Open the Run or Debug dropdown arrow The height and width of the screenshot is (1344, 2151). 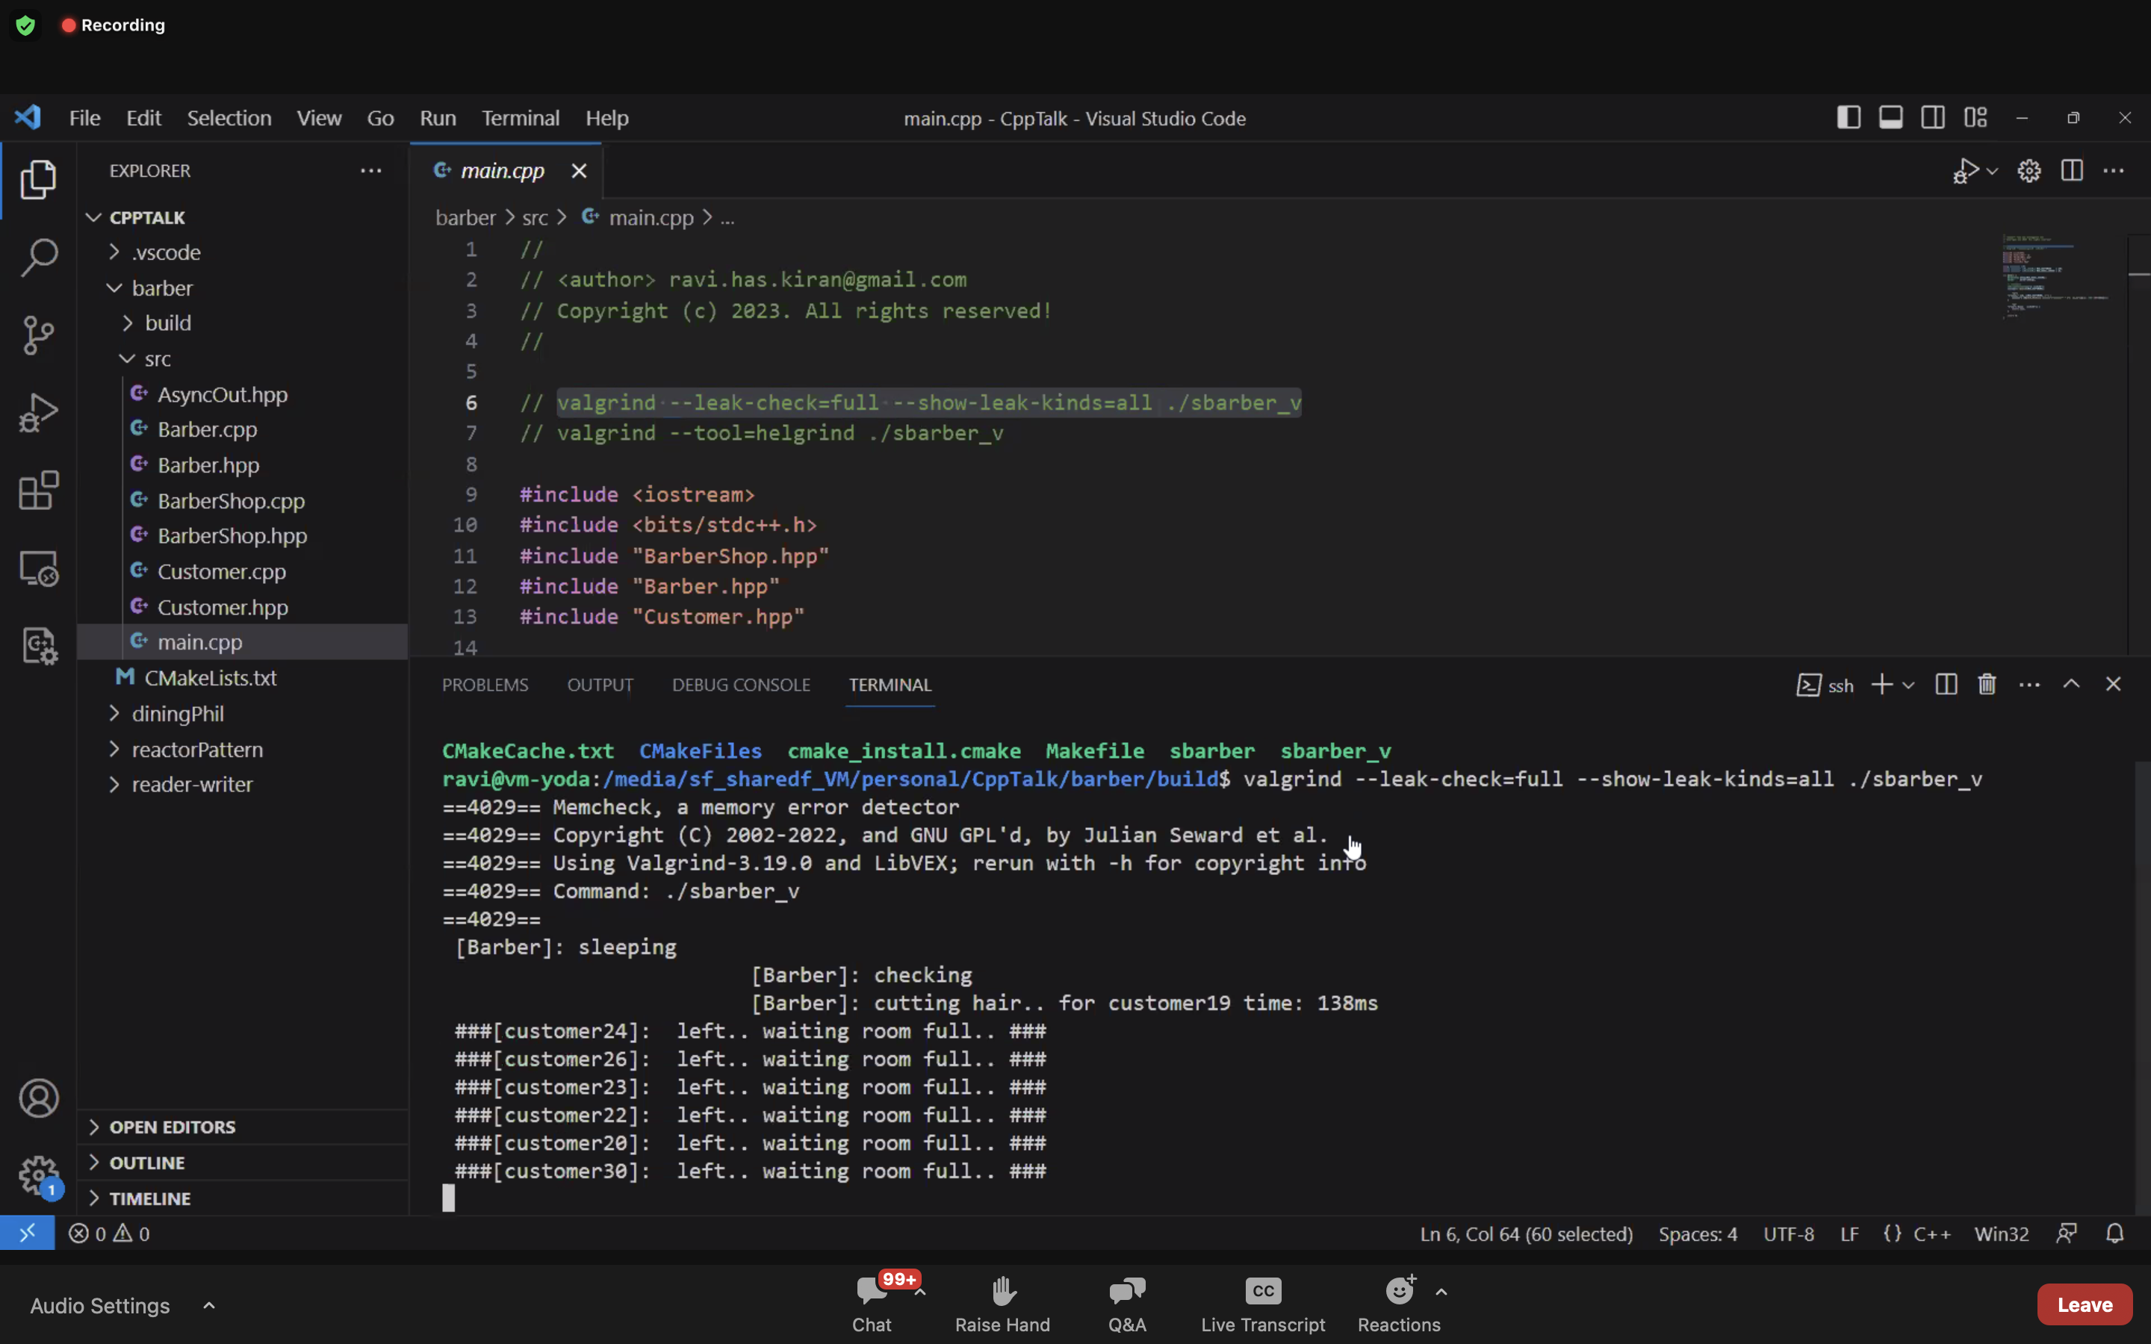[1992, 172]
